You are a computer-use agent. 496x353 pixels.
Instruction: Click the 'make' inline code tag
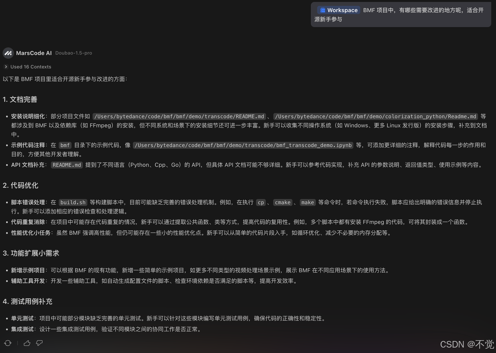point(308,202)
